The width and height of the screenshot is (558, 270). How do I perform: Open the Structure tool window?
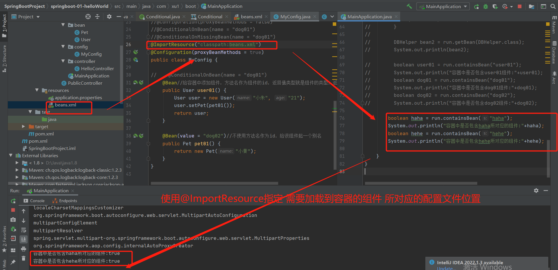tap(4, 59)
